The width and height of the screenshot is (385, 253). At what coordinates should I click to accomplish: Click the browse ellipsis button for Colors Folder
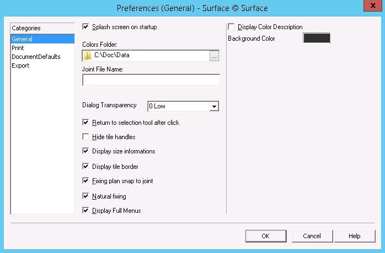coord(215,55)
